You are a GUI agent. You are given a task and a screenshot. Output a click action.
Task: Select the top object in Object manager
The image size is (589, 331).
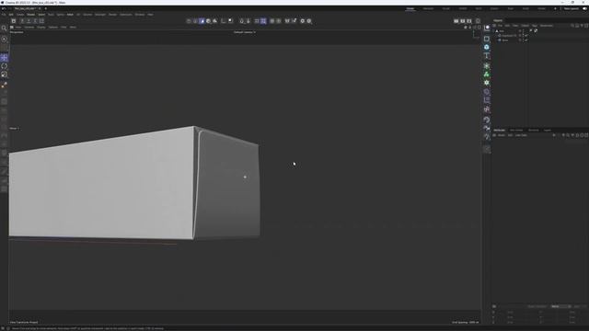(502, 30)
